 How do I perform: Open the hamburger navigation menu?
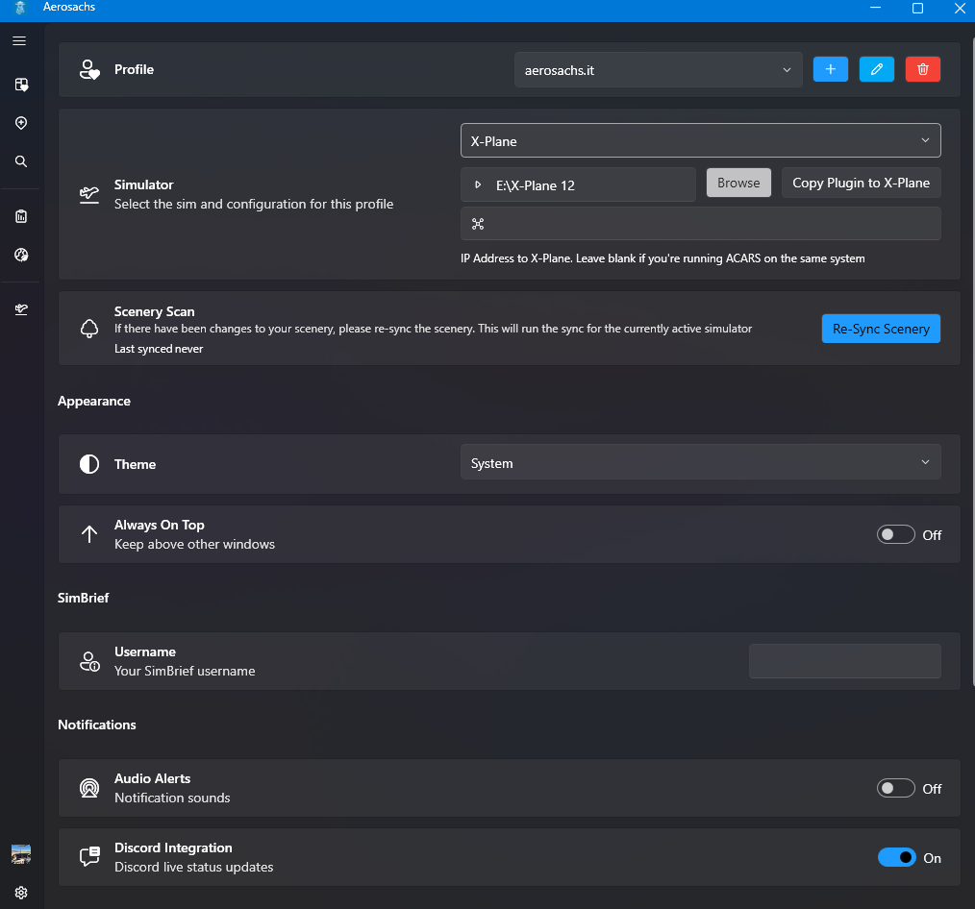pyautogui.click(x=20, y=41)
